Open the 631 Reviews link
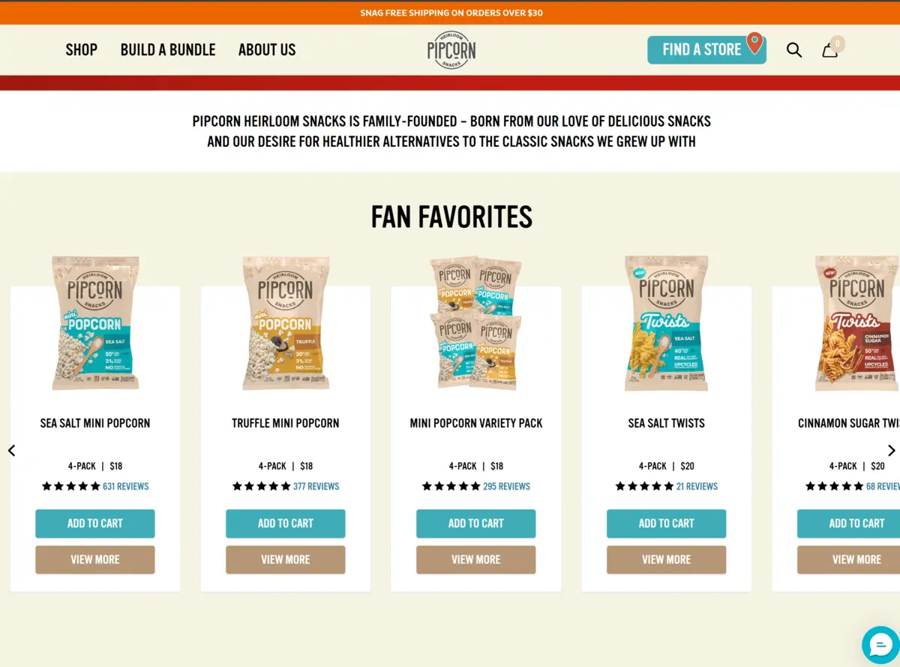This screenshot has width=900, height=667. point(126,486)
